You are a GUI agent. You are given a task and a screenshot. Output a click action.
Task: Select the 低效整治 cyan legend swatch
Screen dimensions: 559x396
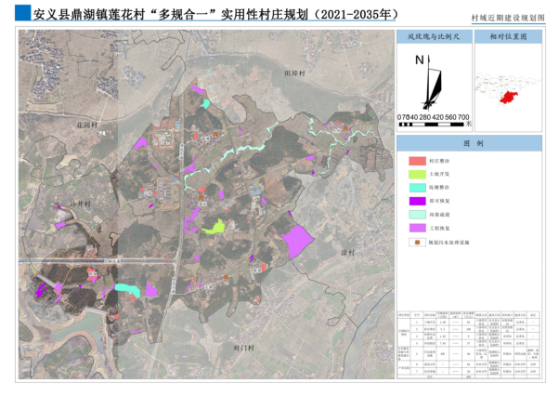pyautogui.click(x=415, y=187)
